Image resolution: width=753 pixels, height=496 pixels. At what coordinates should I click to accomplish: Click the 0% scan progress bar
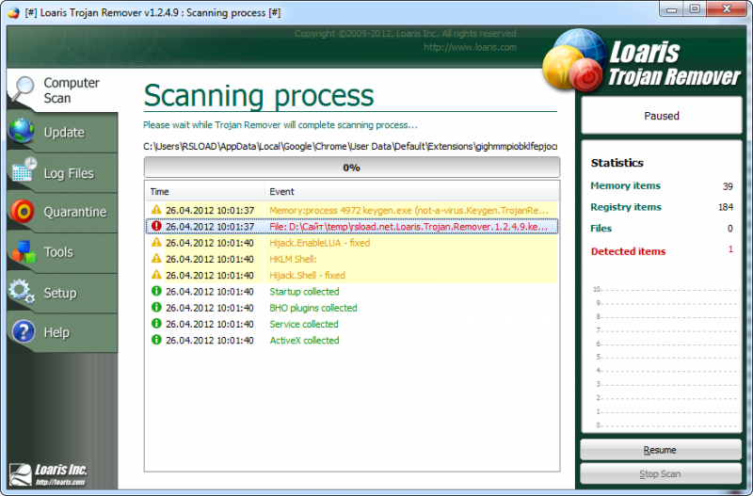click(351, 168)
